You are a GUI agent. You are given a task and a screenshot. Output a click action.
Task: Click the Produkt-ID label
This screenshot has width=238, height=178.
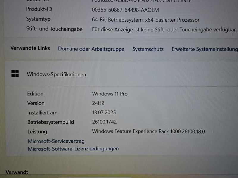click(39, 9)
